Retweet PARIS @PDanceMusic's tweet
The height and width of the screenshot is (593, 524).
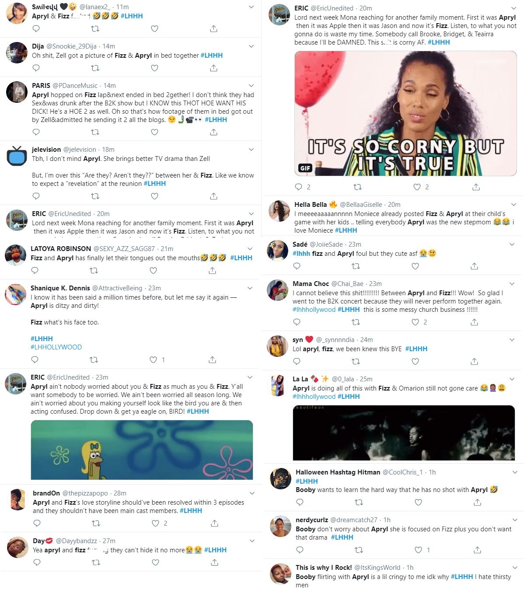(x=95, y=132)
